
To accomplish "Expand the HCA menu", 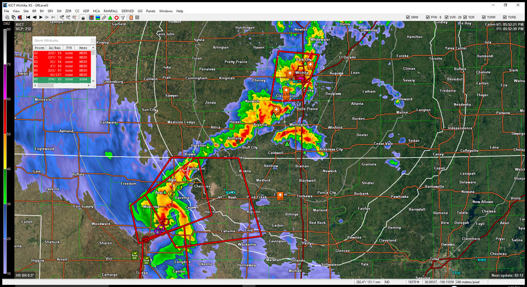I will pyautogui.click(x=96, y=11).
